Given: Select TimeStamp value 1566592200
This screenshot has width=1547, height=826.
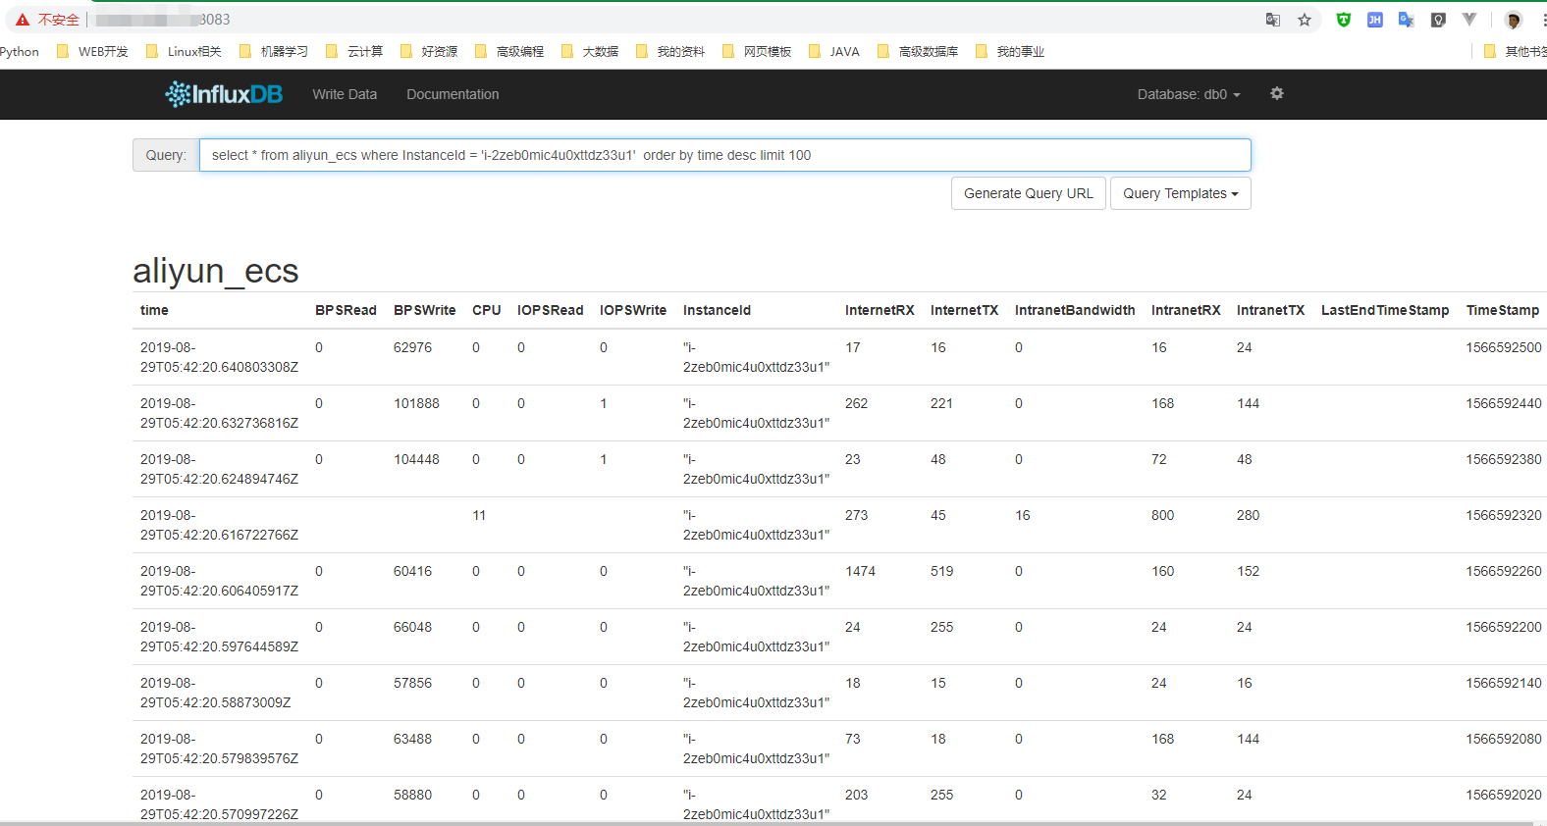Looking at the screenshot, I should tap(1504, 627).
